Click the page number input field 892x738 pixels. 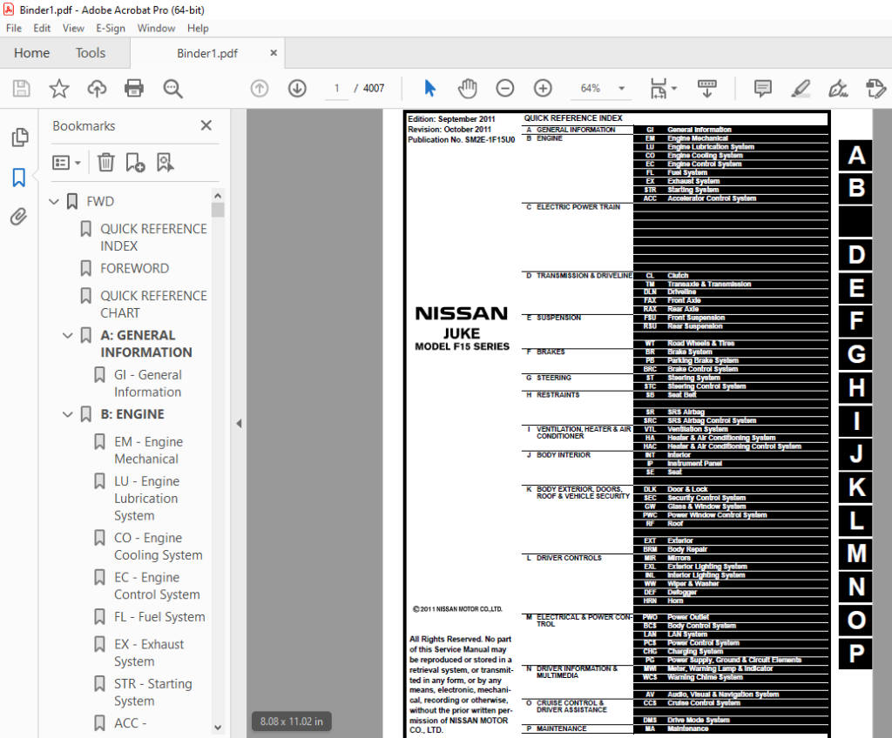point(337,88)
